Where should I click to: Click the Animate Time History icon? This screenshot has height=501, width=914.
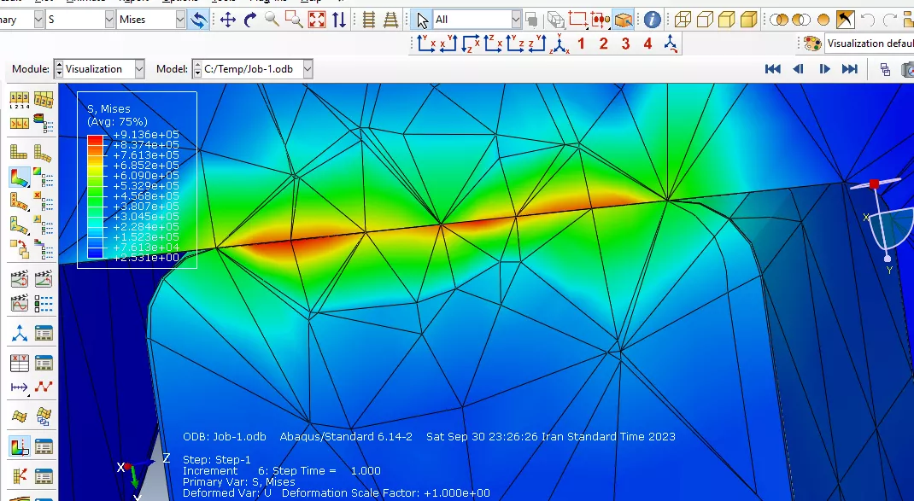43,279
